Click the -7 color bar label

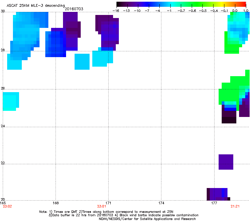(x=147, y=11)
